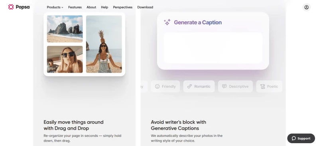Click the scroll icon on Poetic chip
Image resolution: width=319 pixels, height=146 pixels.
click(263, 86)
